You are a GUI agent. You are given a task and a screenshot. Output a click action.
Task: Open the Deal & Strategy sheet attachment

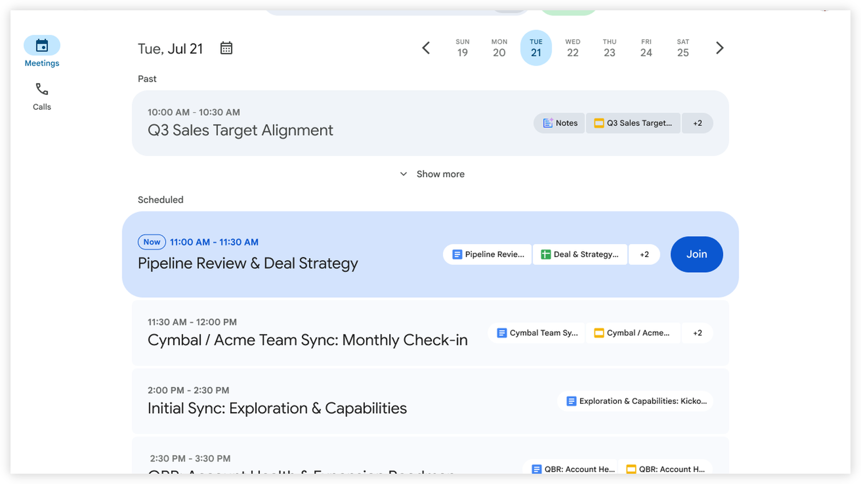pyautogui.click(x=580, y=254)
